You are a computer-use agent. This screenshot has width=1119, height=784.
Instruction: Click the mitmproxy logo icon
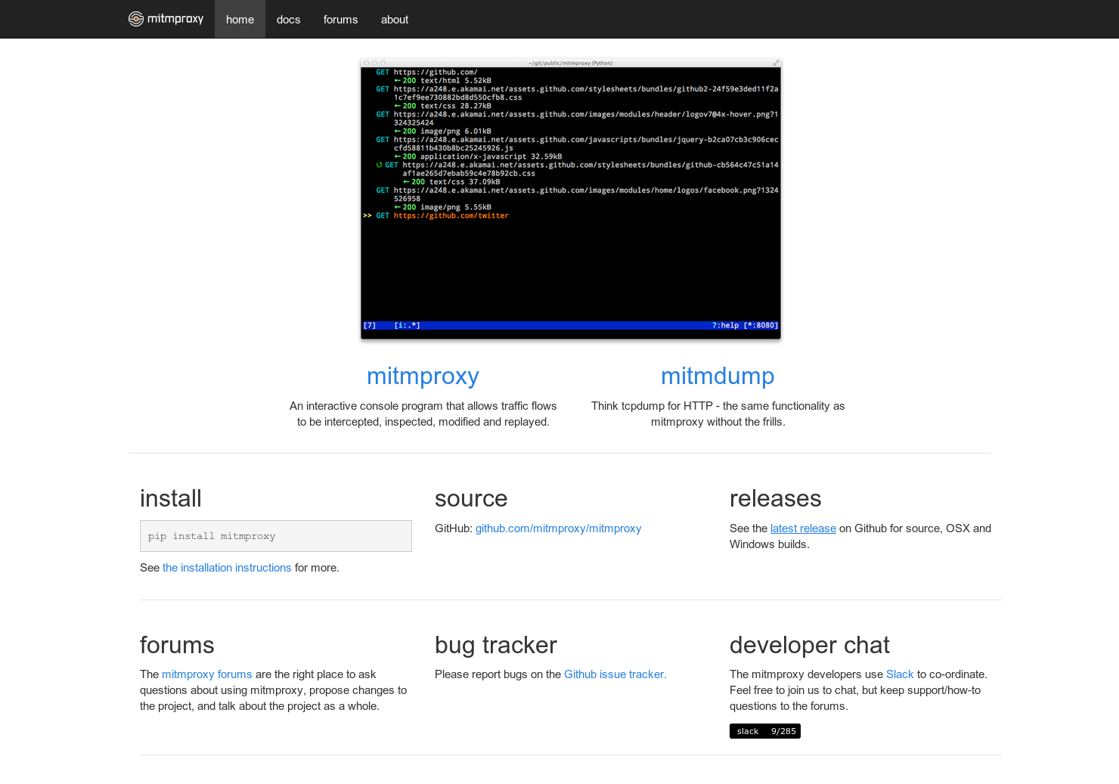[137, 19]
